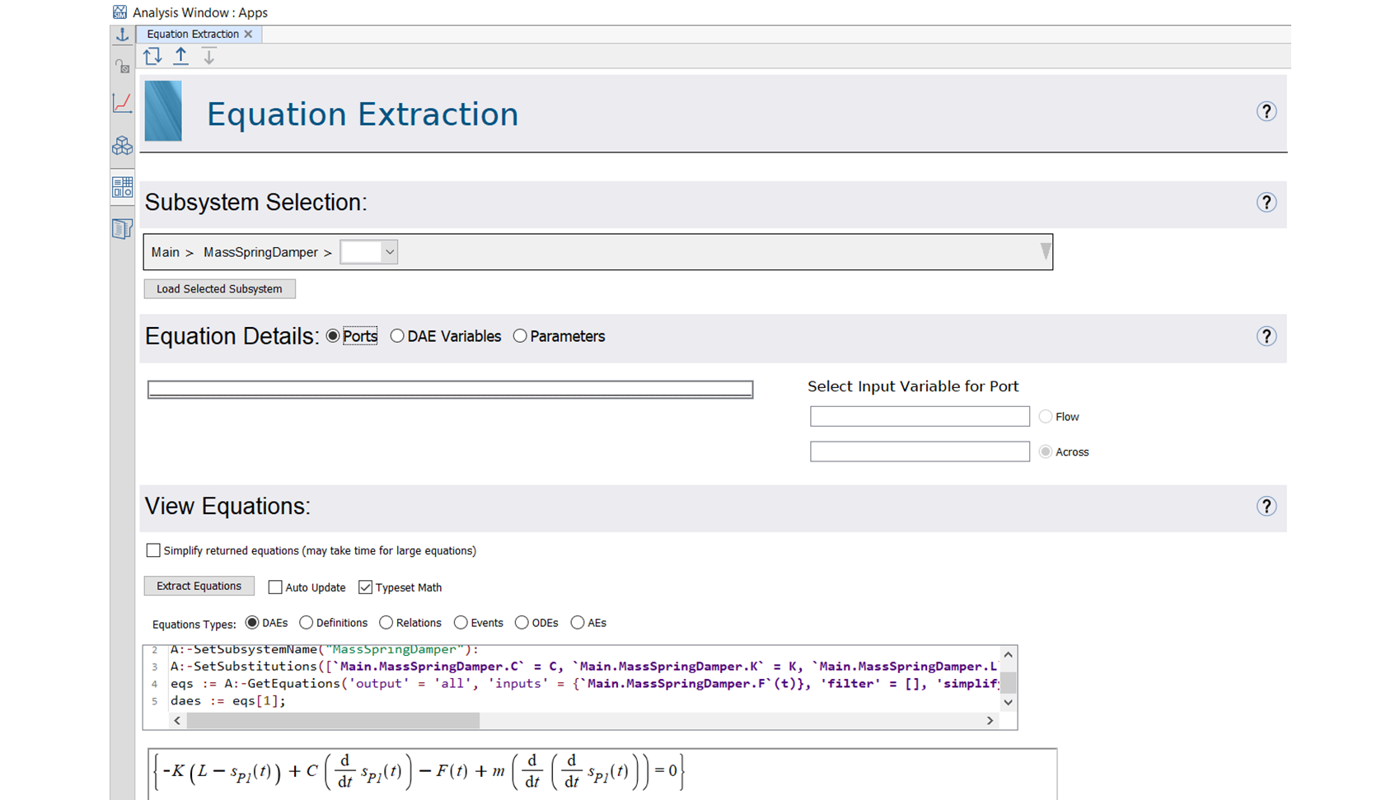Click the 'A:-SetSubstitutions' code line
1400x800 pixels.
coord(584,667)
